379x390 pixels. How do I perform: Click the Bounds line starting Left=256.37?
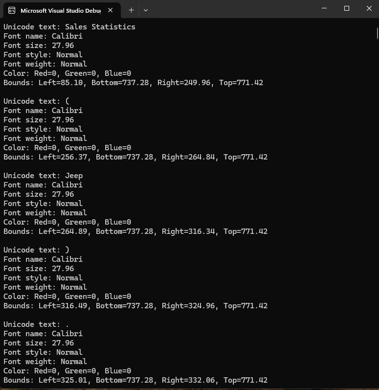point(135,157)
